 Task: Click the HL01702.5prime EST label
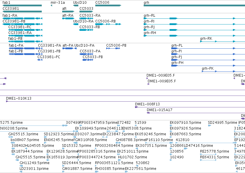coord(132,157)
